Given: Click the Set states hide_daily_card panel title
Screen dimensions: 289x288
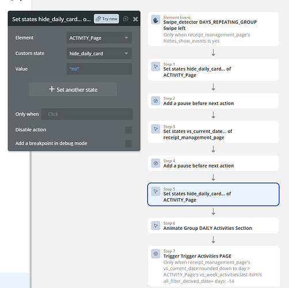Looking at the screenshot, I should point(51,19).
